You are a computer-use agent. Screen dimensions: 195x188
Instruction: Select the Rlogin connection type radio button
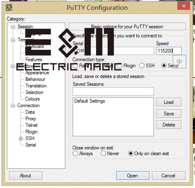point(119,66)
